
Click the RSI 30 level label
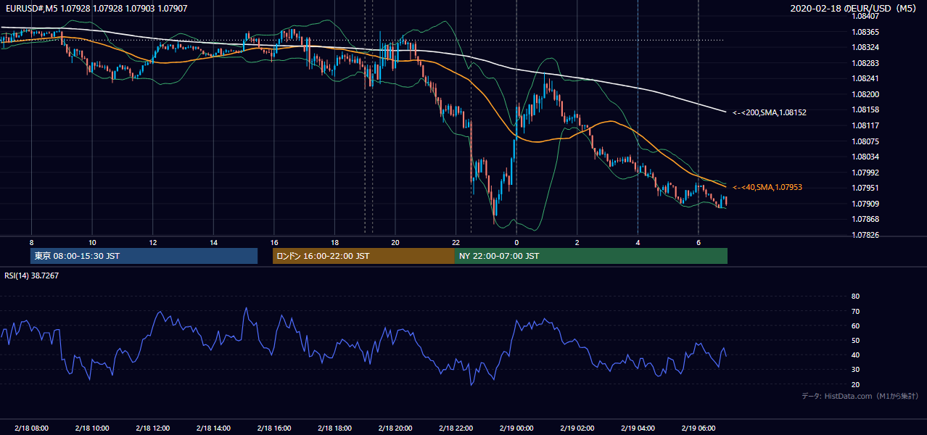(x=855, y=370)
